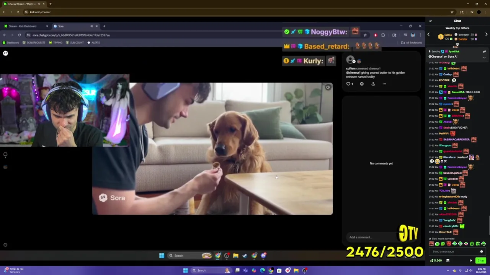Viewport: 490px width, 275px height.
Task: Click the 'Slow mode activated' notice
Action: [x=441, y=239]
